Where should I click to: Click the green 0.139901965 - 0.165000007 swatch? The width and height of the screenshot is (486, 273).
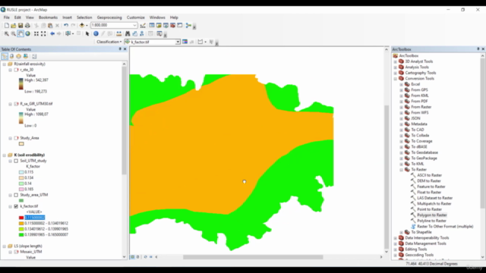click(21, 235)
